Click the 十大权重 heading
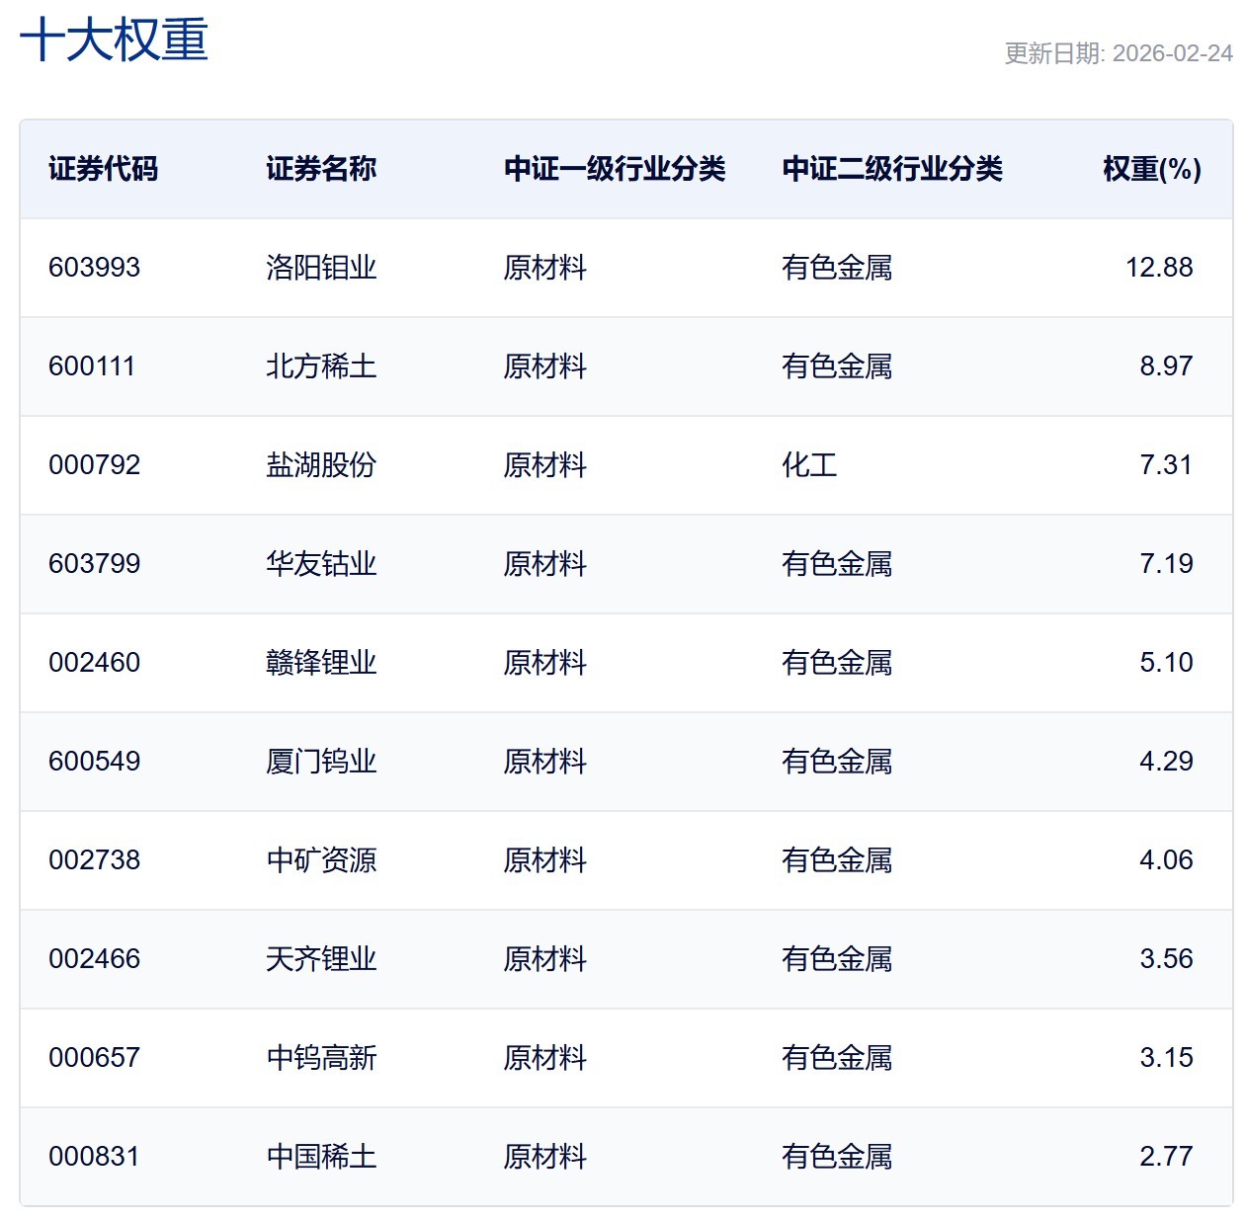This screenshot has height=1219, width=1245. pyautogui.click(x=114, y=41)
